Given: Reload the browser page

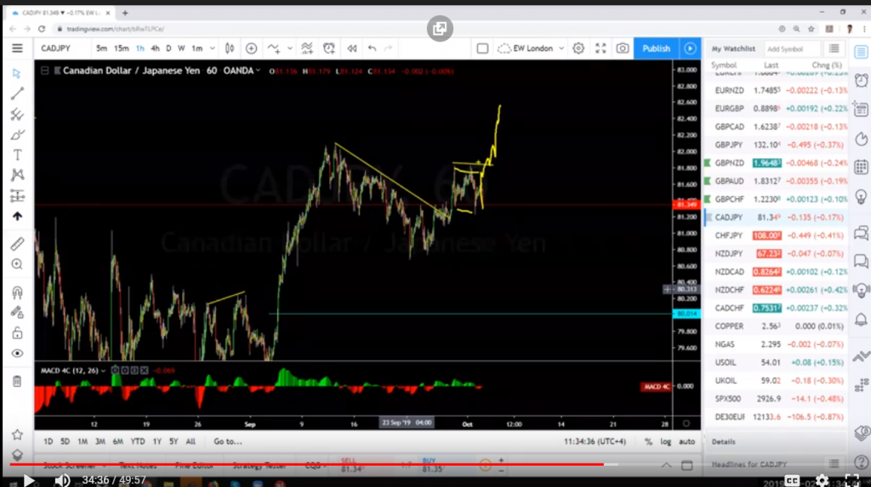Looking at the screenshot, I should (42, 29).
